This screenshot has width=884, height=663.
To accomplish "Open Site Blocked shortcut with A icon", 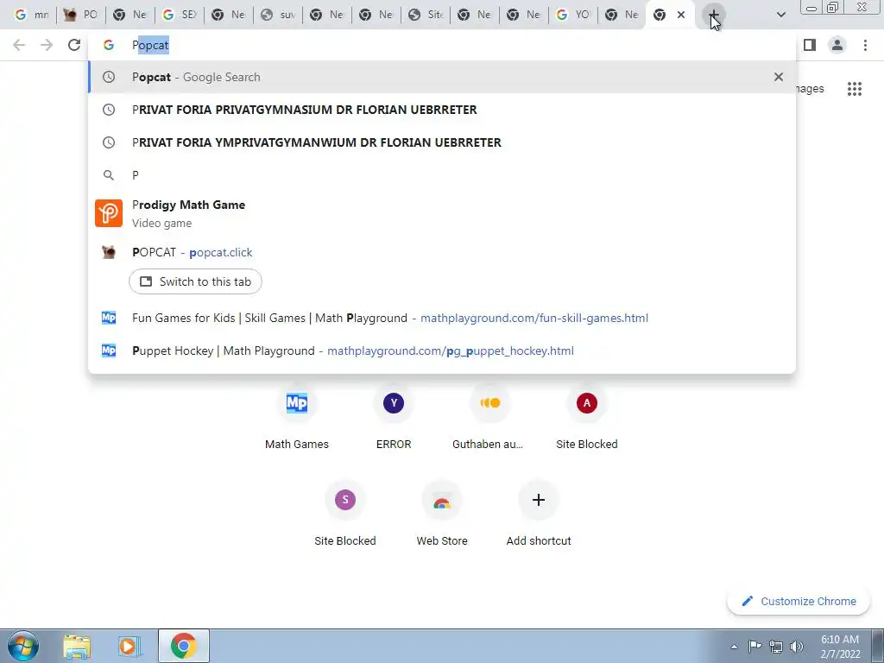I will click(587, 417).
